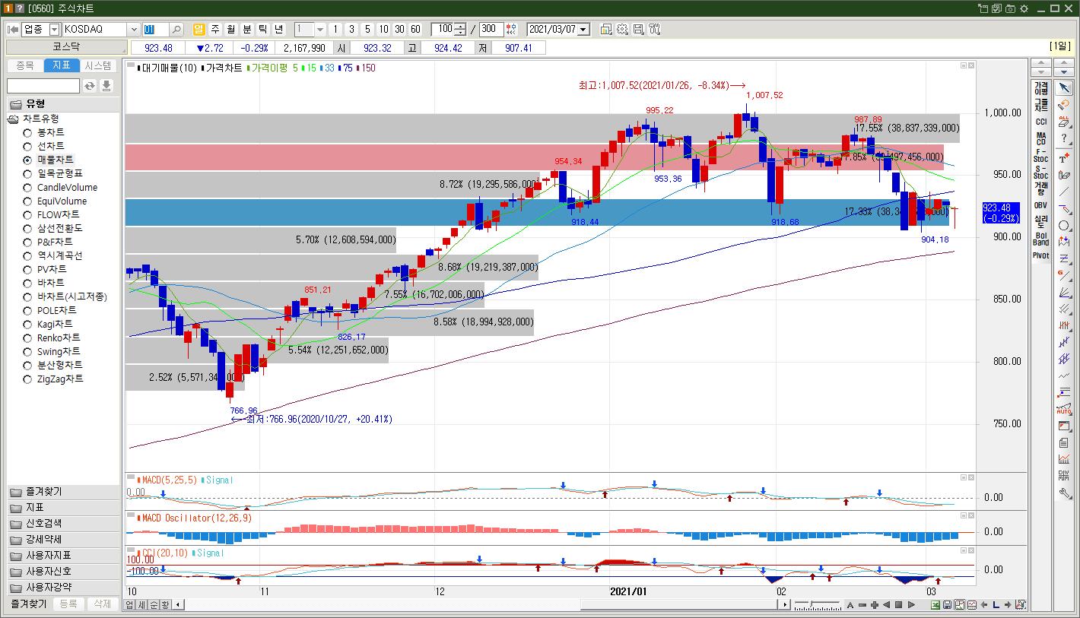Select ZigZag차트 chart type radio
Screen dimensions: 1080x618
(x=27, y=379)
